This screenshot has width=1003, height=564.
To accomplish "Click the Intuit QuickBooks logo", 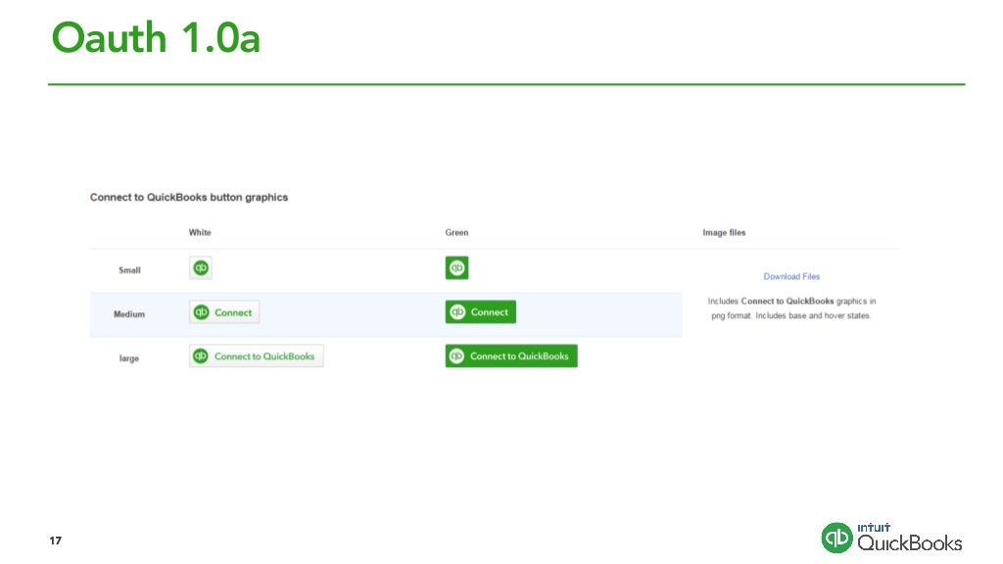I will 891,538.
